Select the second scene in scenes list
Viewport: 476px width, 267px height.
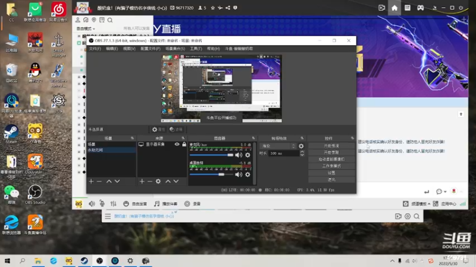pyautogui.click(x=111, y=150)
